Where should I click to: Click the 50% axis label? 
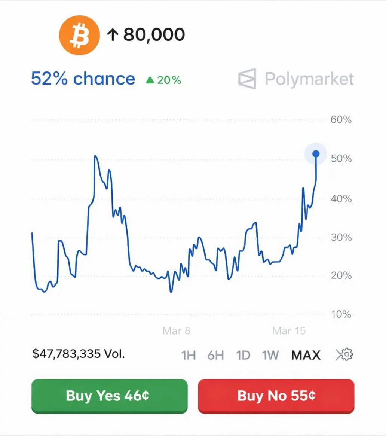coord(341,159)
